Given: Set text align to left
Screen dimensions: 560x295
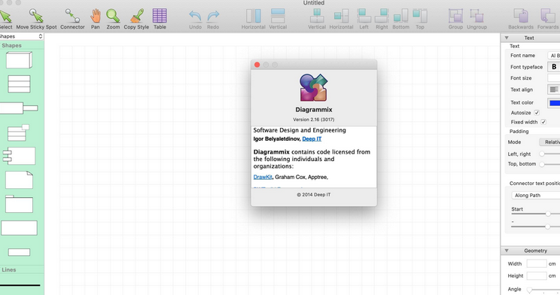Looking at the screenshot, I should (x=554, y=90).
